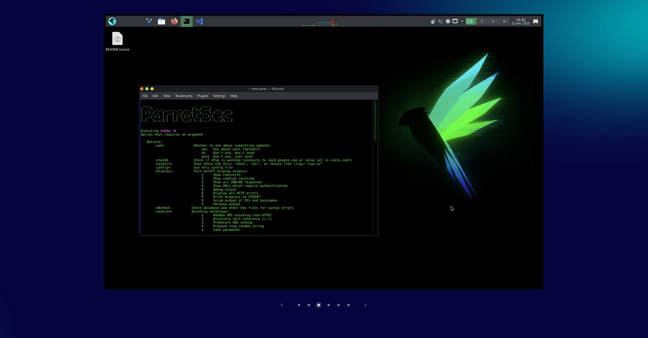The image size is (648, 338).
Task: Select the Konsole terminal taskbar icon
Action: pos(187,21)
